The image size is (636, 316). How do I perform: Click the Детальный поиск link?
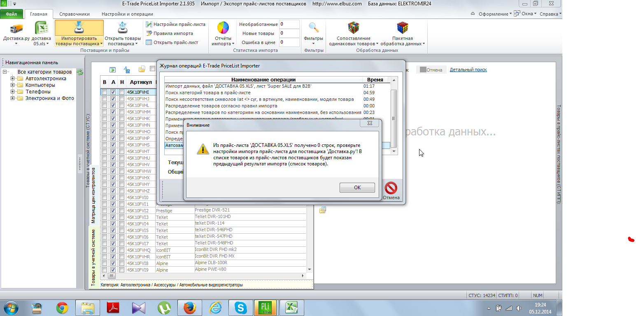[468, 70]
